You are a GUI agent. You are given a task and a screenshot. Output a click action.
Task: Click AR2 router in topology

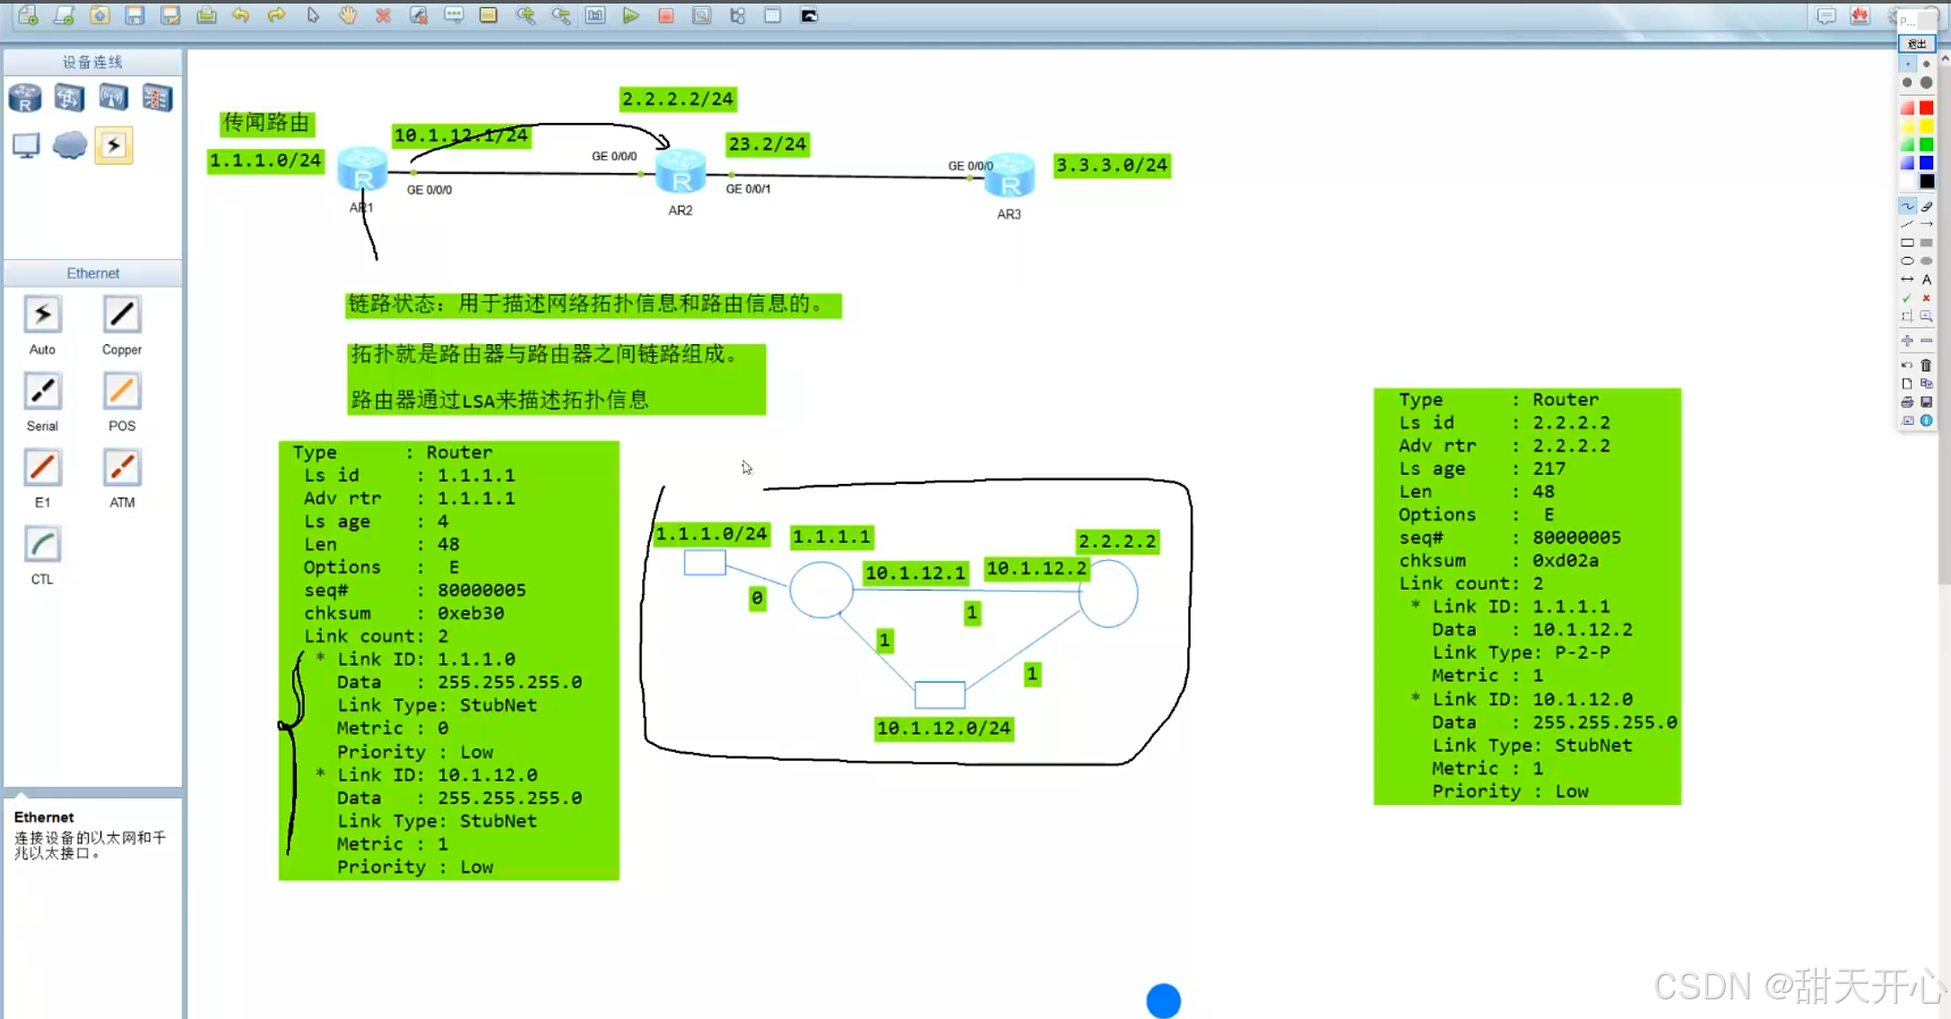point(680,173)
